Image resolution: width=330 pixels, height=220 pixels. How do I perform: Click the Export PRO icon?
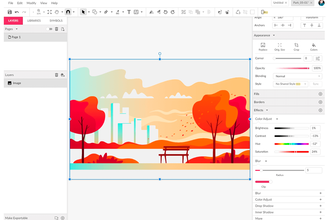point(264,12)
